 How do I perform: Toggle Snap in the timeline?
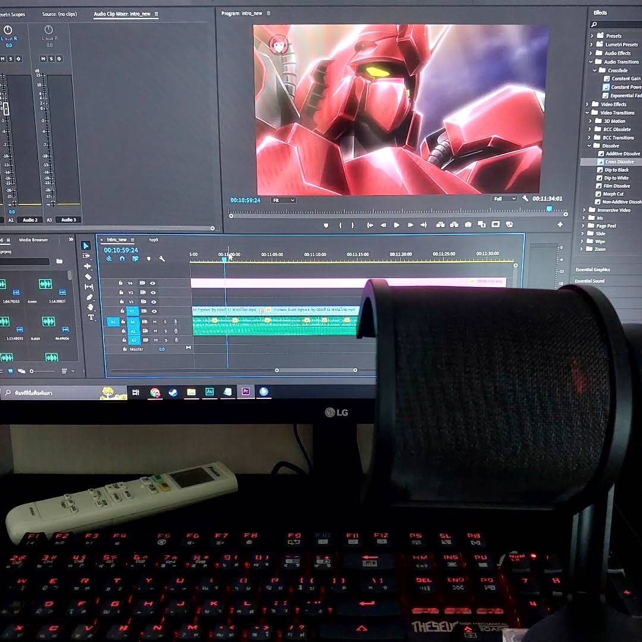[x=122, y=259]
